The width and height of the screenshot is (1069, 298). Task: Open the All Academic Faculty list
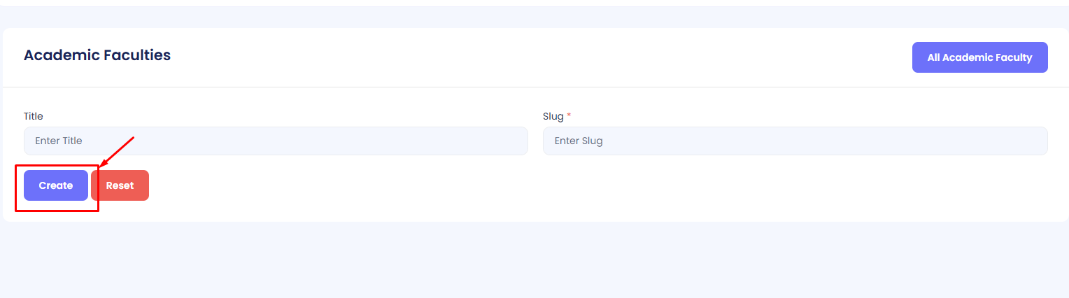[x=979, y=57]
